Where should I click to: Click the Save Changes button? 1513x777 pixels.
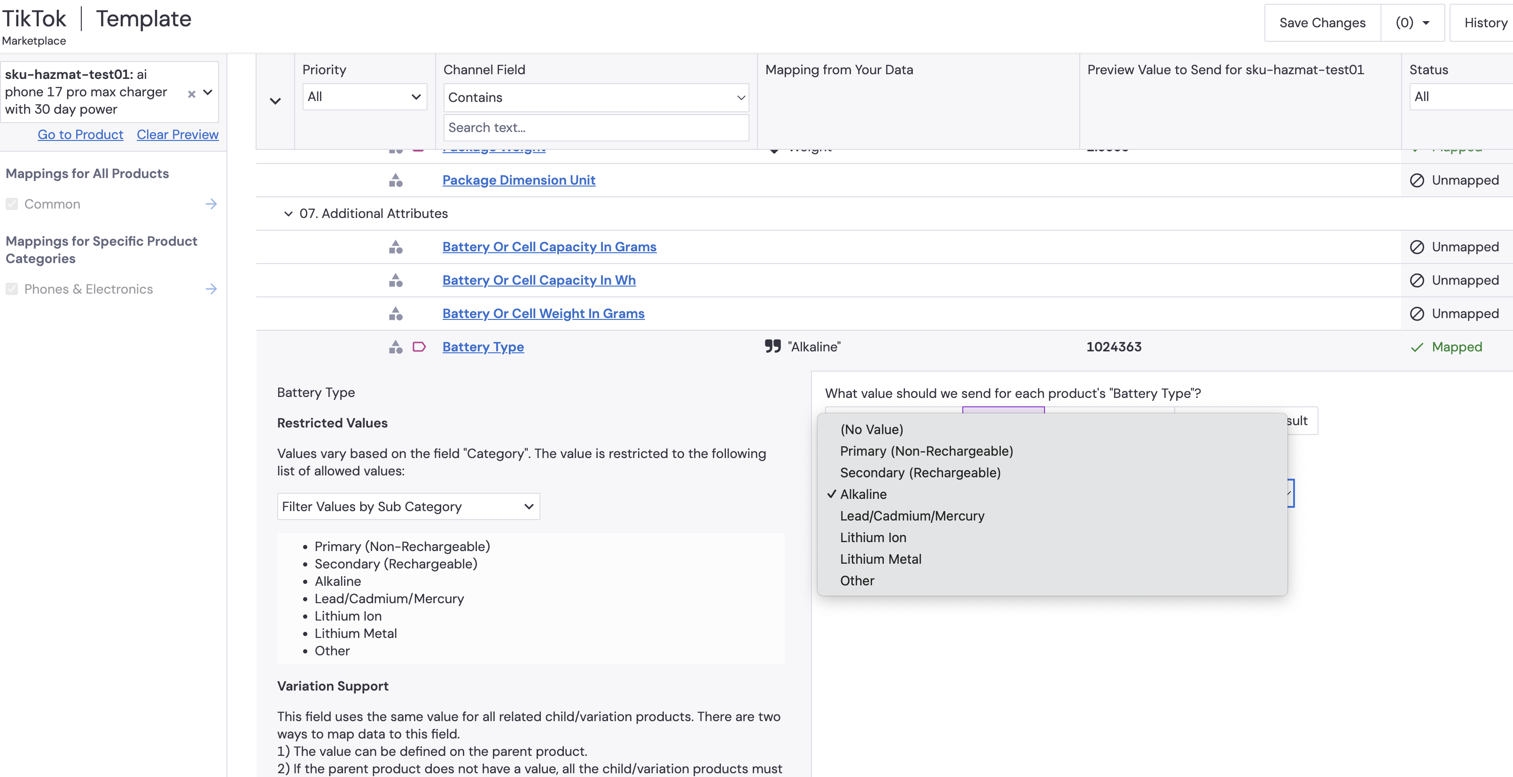click(x=1321, y=23)
